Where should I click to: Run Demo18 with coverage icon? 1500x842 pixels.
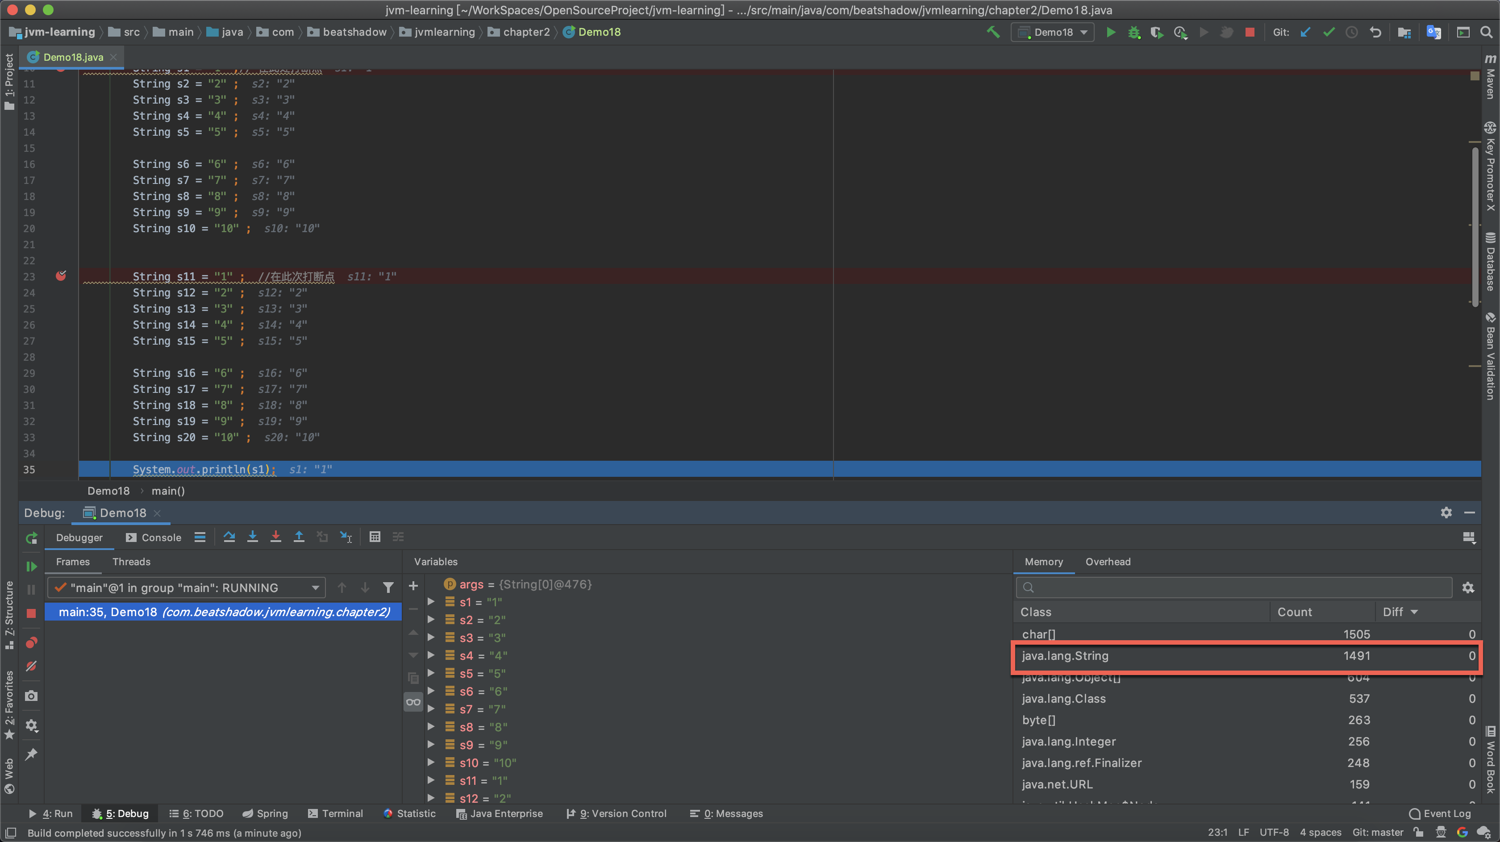pyautogui.click(x=1156, y=32)
